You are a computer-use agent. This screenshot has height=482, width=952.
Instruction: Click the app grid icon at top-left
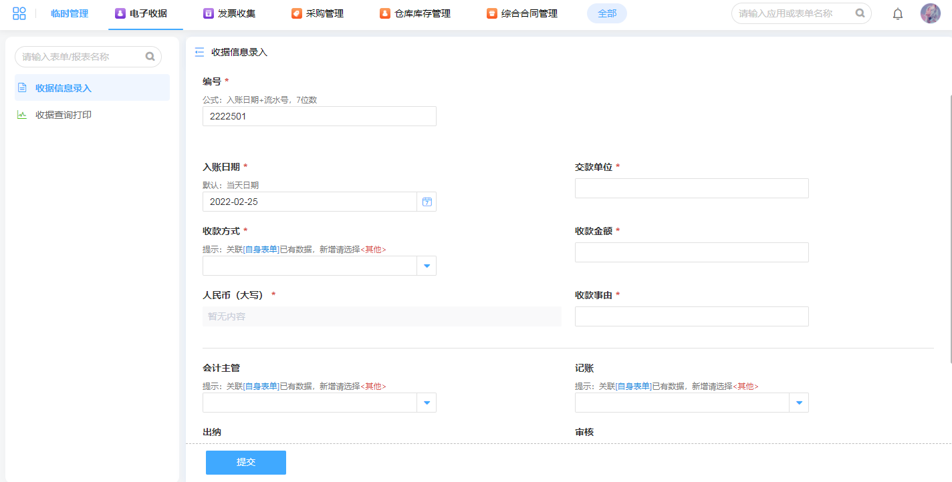click(19, 13)
